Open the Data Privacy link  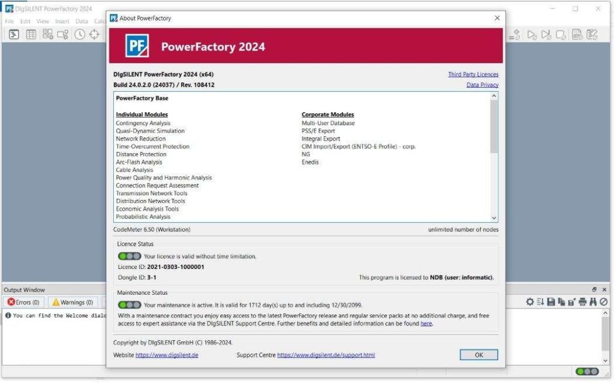(482, 85)
